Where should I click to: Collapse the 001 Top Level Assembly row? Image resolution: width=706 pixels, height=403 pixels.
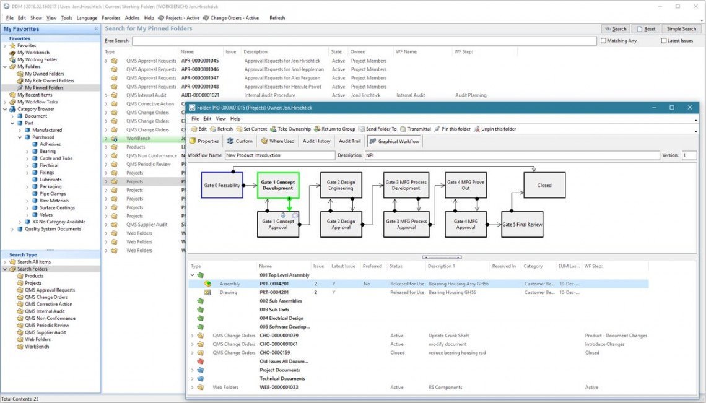[192, 275]
